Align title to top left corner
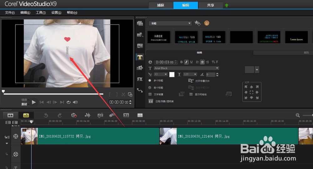This screenshot has height=169, width=313. coord(246,87)
